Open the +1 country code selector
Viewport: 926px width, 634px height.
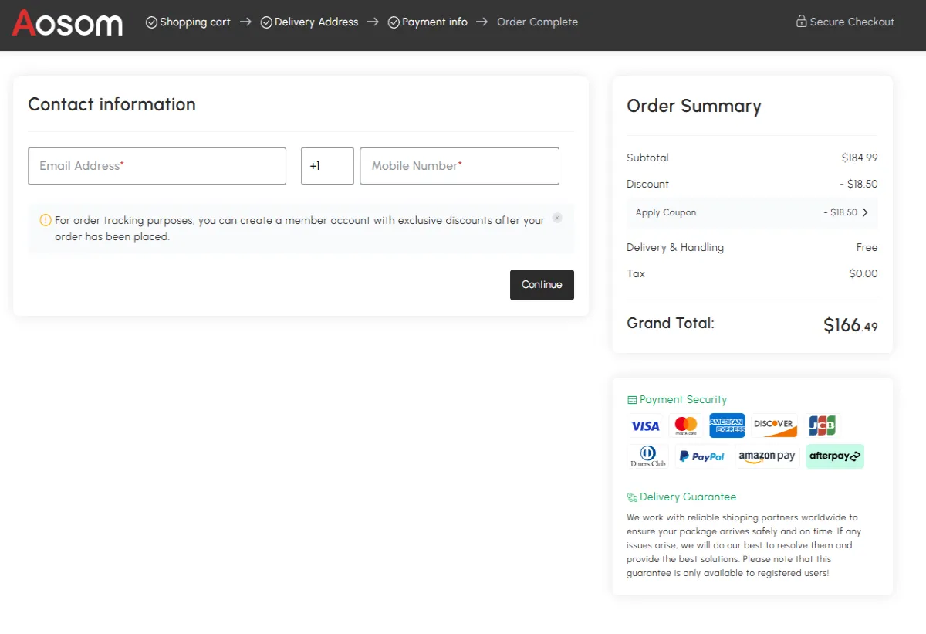pyautogui.click(x=327, y=165)
